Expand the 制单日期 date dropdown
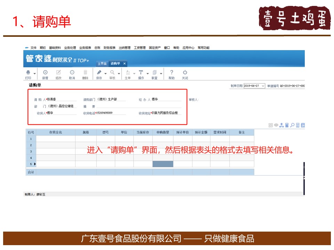334x250 pixels. point(263,86)
